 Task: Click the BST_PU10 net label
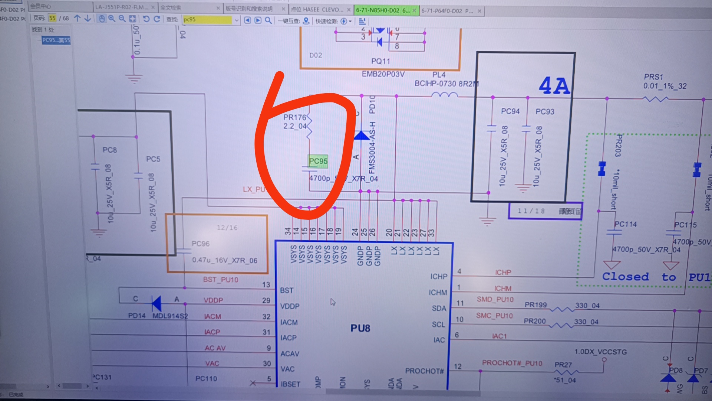point(221,280)
